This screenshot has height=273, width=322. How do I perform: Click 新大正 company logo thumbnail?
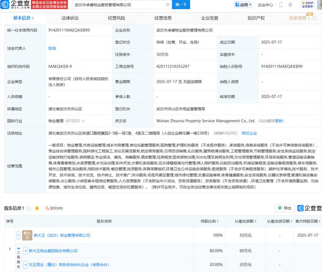click(x=27, y=235)
